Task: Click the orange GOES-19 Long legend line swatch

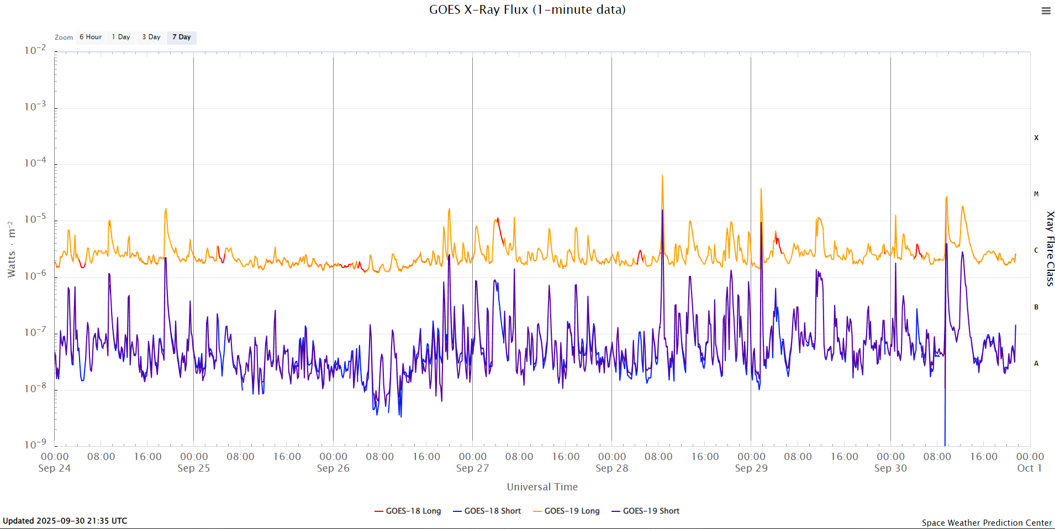Action: tap(537, 511)
